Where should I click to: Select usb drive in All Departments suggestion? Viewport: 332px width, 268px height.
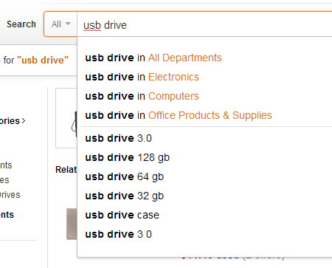[206, 58]
